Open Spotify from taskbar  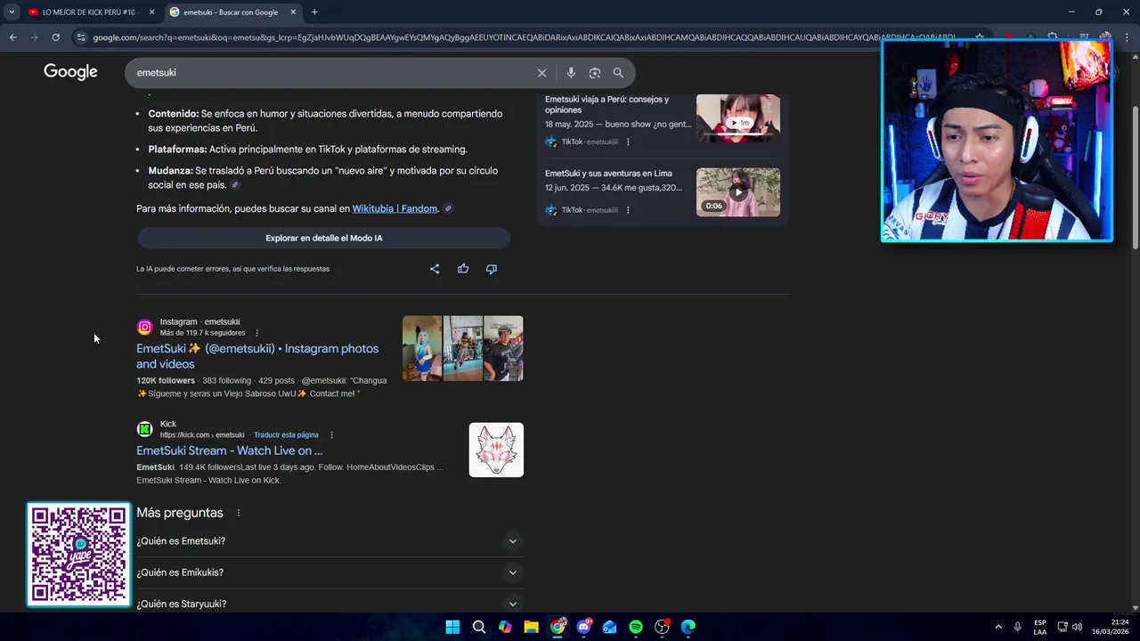click(x=636, y=627)
